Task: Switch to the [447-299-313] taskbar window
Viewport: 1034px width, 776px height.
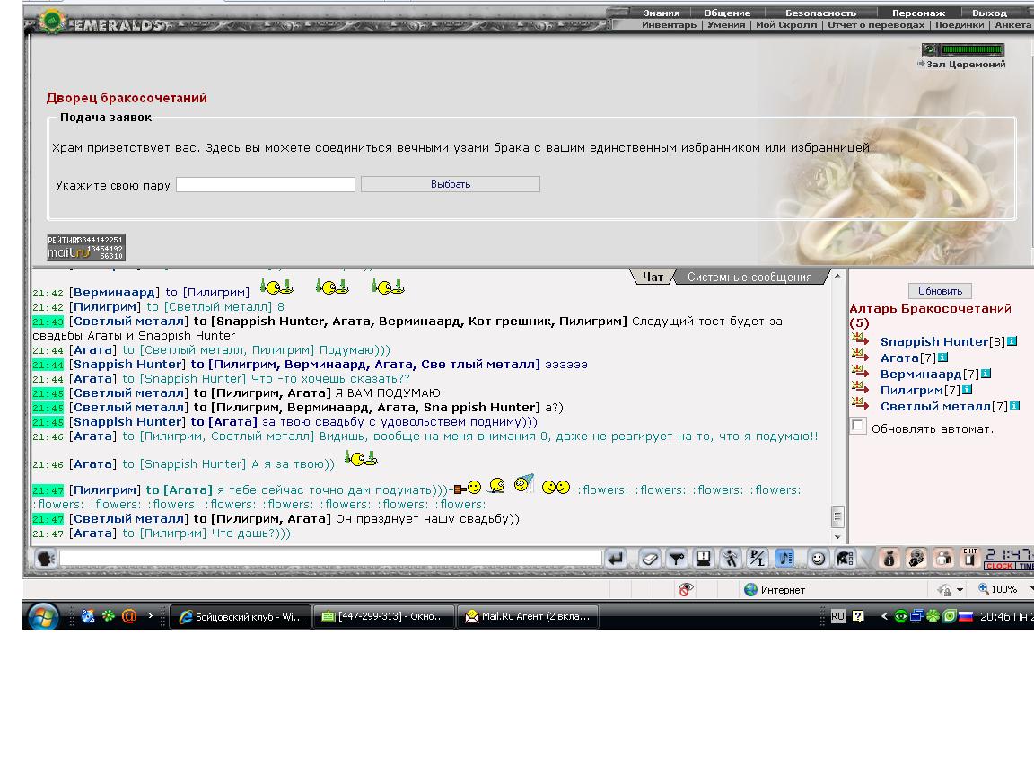Action: coord(384,616)
